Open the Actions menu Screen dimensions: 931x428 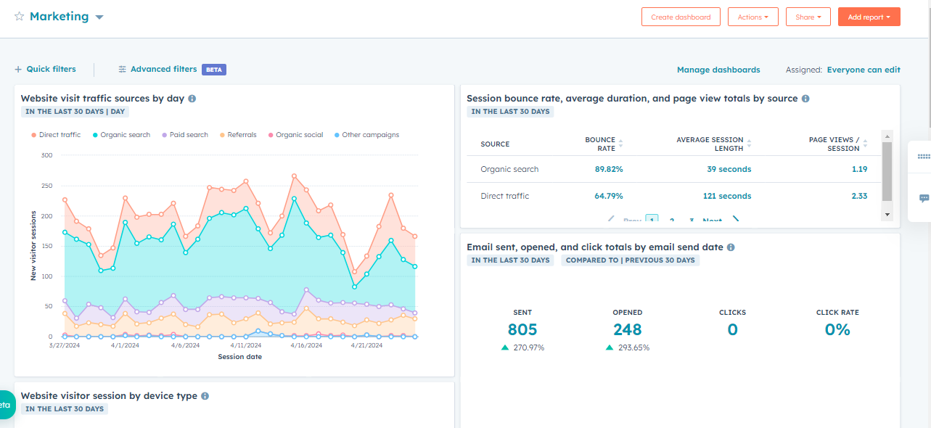752,16
